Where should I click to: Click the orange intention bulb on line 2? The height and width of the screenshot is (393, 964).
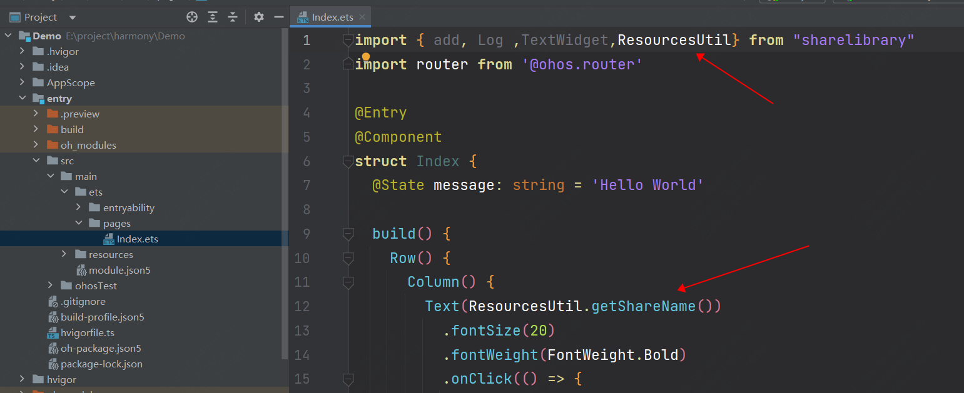366,57
